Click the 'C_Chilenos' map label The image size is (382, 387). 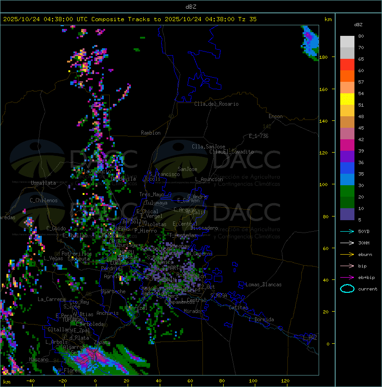point(44,200)
